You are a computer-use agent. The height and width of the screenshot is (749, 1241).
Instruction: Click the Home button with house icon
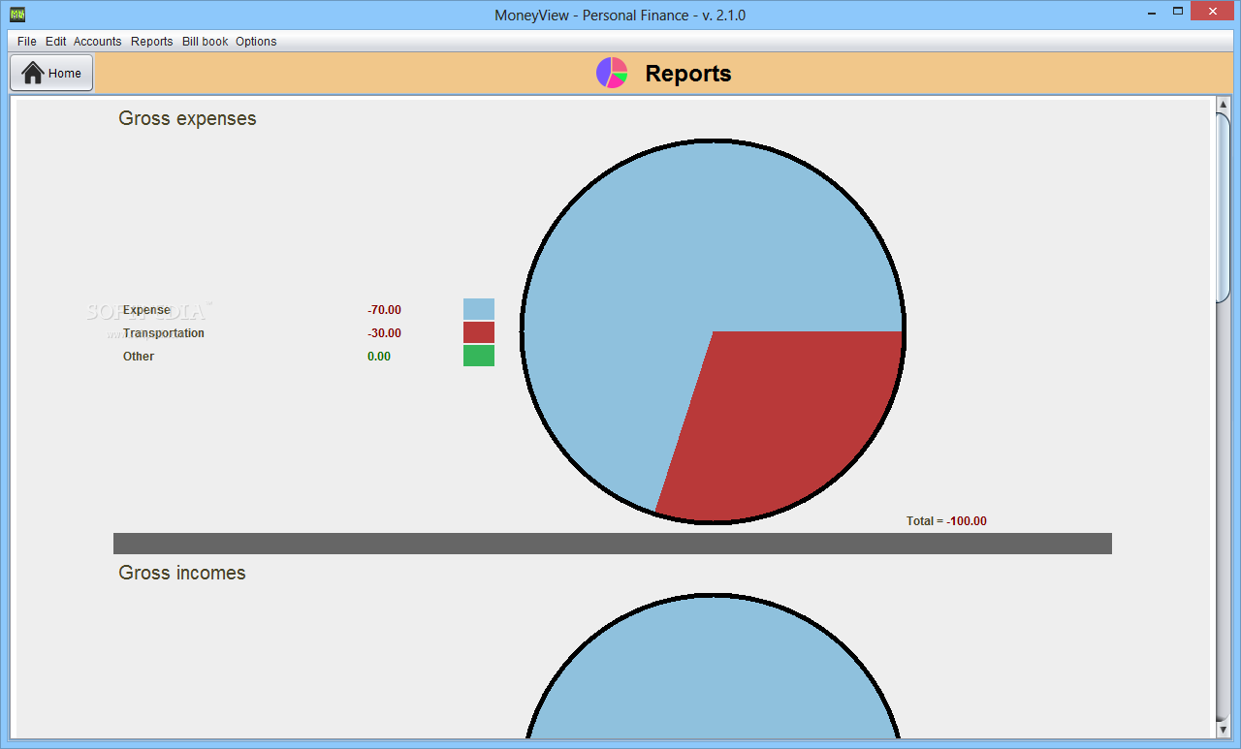[x=51, y=73]
